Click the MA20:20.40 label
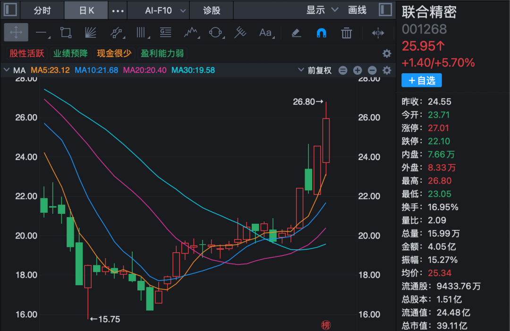 (x=144, y=70)
